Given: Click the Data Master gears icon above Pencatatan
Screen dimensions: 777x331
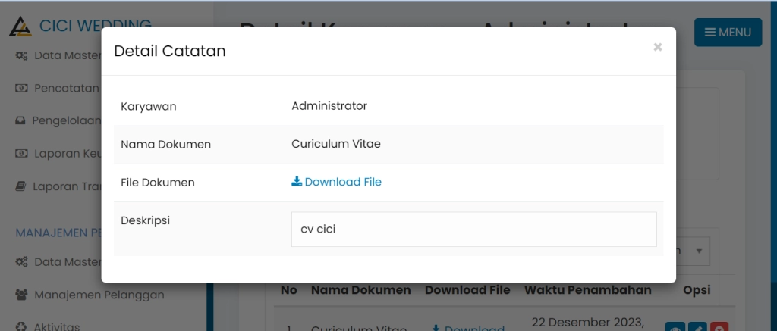Looking at the screenshot, I should [22, 55].
